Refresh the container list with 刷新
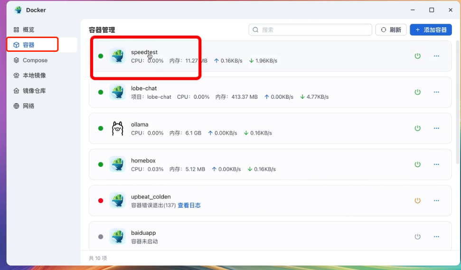 tap(391, 30)
